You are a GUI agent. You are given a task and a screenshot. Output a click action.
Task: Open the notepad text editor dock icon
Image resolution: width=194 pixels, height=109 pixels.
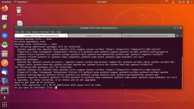[x=5, y=17]
